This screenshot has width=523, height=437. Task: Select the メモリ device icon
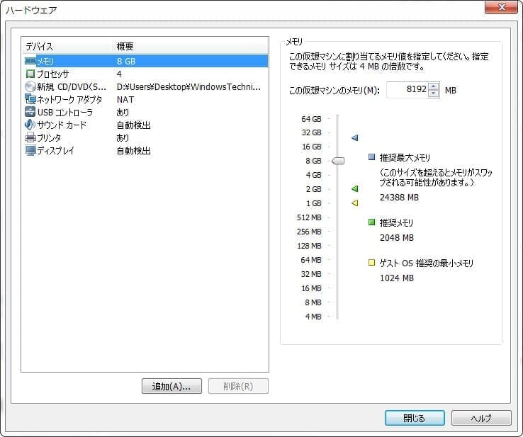[x=30, y=62]
